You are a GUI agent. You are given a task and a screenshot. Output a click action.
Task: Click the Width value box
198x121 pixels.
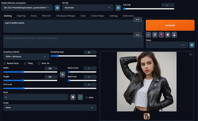(x=51, y=68)
